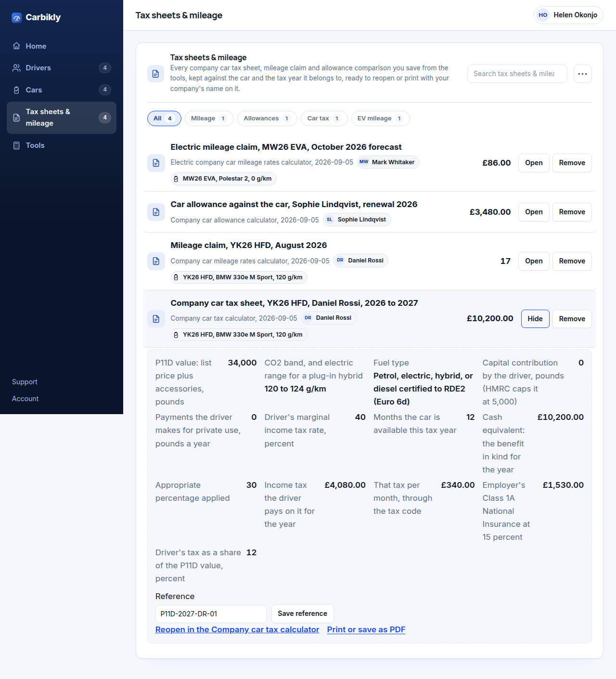Click document icon of Car allowance row
Screen dimensions: 616x679
click(156, 212)
